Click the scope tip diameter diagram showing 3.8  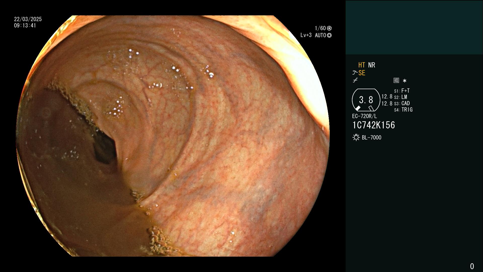click(366, 100)
